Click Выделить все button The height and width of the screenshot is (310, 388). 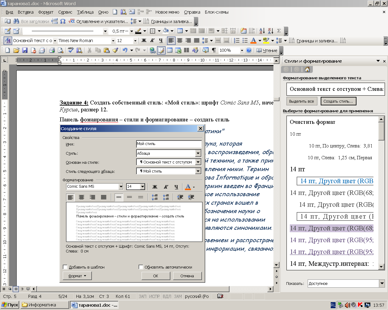[301, 101]
